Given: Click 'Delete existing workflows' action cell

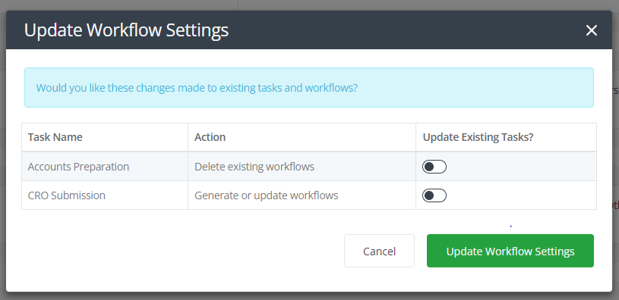Looking at the screenshot, I should (x=302, y=167).
